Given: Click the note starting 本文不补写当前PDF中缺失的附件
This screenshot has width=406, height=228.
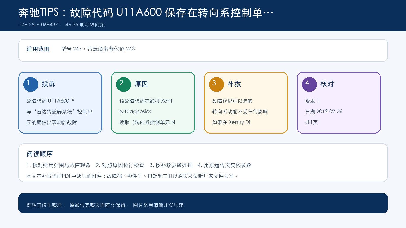Looking at the screenshot, I should (132, 176).
